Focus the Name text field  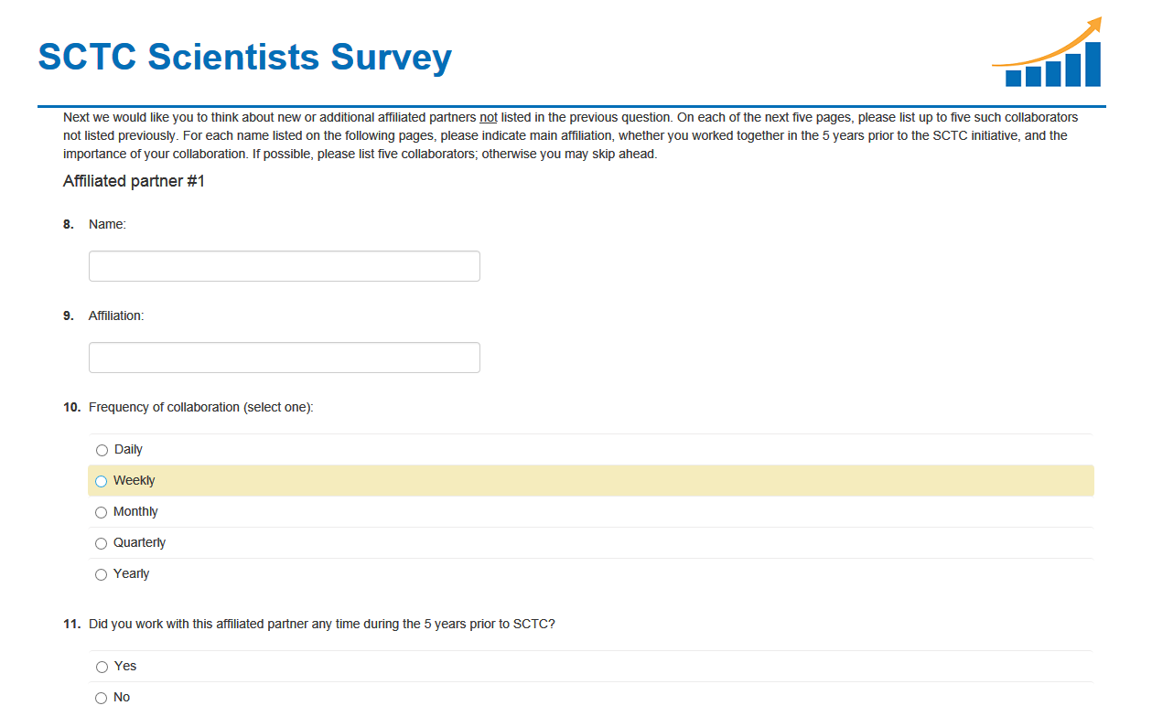tap(284, 266)
